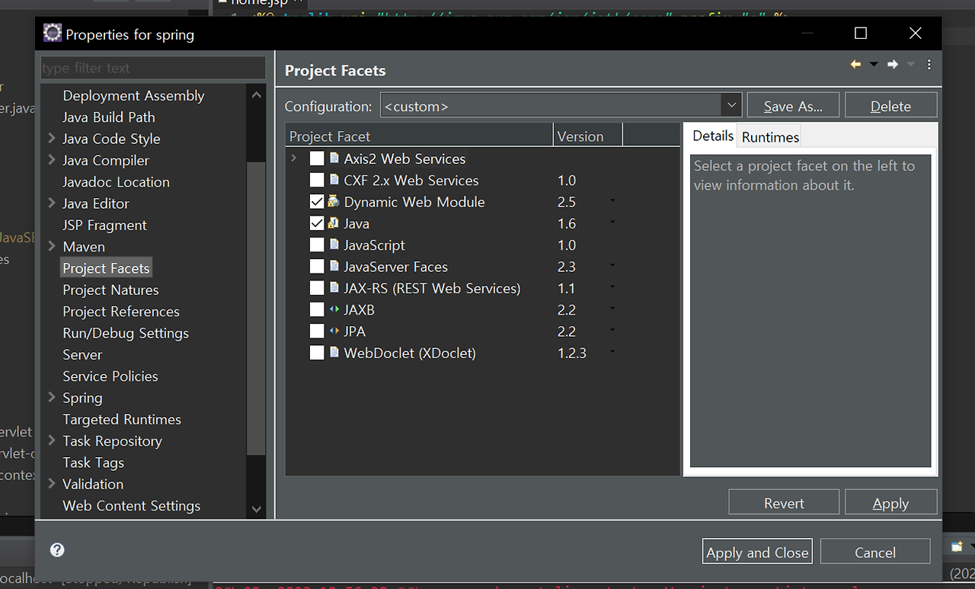Enable the WebDoclet (XDoclet) checkbox
Screen dimensions: 975x589
point(317,354)
